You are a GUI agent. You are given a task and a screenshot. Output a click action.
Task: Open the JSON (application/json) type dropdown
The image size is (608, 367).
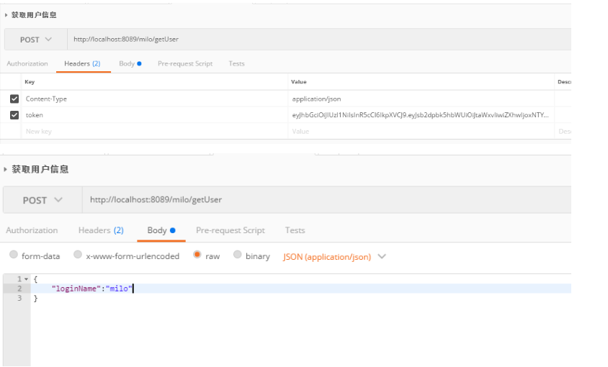pos(334,257)
